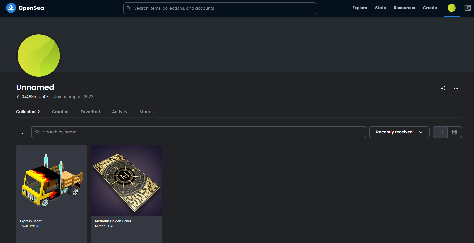Click the Mirandus verified badge

(x=112, y=226)
